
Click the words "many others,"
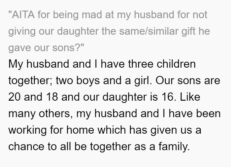[41, 114]
